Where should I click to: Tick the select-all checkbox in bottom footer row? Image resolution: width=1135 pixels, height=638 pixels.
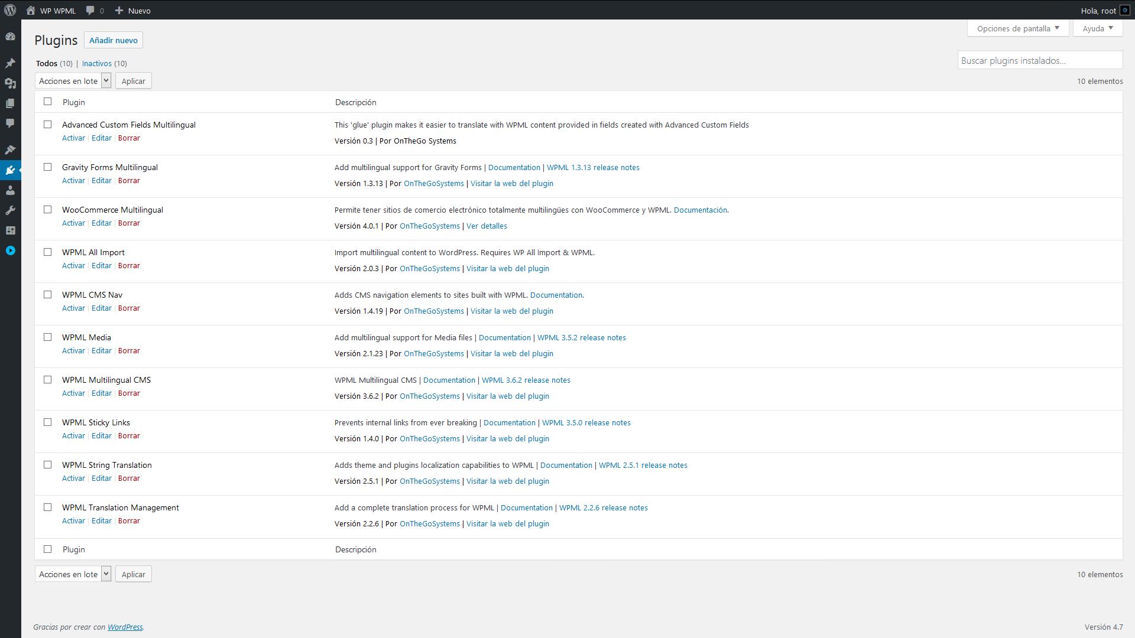click(48, 549)
